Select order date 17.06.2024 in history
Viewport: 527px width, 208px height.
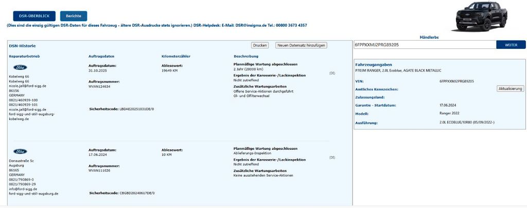97,154
